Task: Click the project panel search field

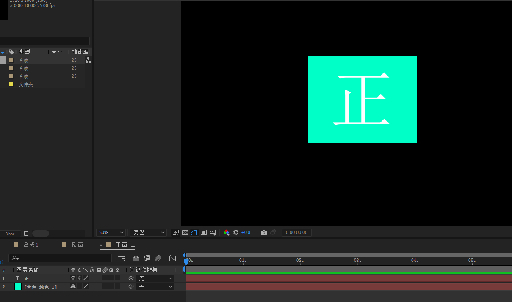Action: (x=44, y=41)
